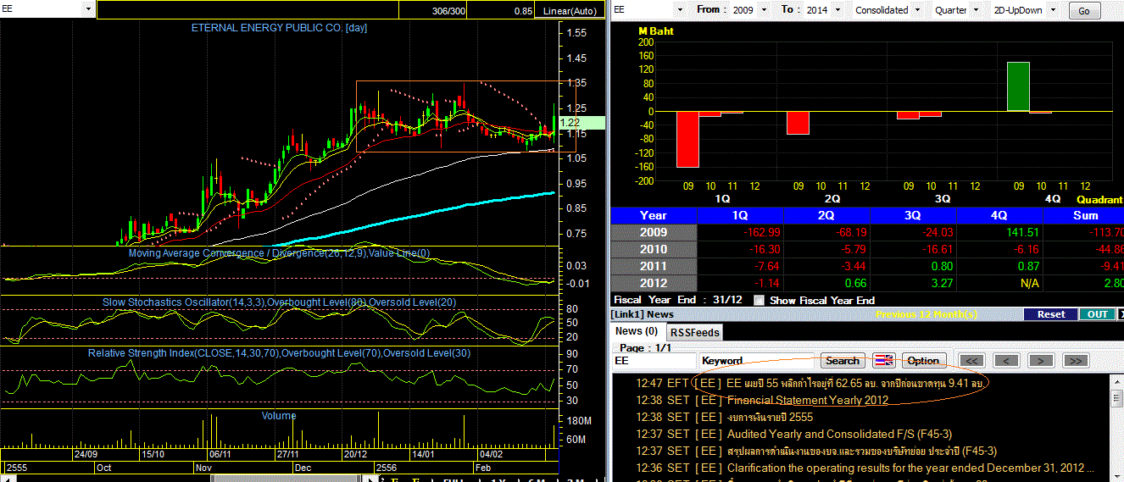Image resolution: width=1124 pixels, height=482 pixels.
Task: Click the 2Q column header
Action: coord(826,215)
